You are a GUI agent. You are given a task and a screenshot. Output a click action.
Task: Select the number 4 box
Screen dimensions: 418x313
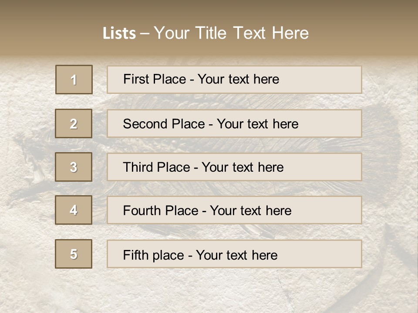point(74,210)
